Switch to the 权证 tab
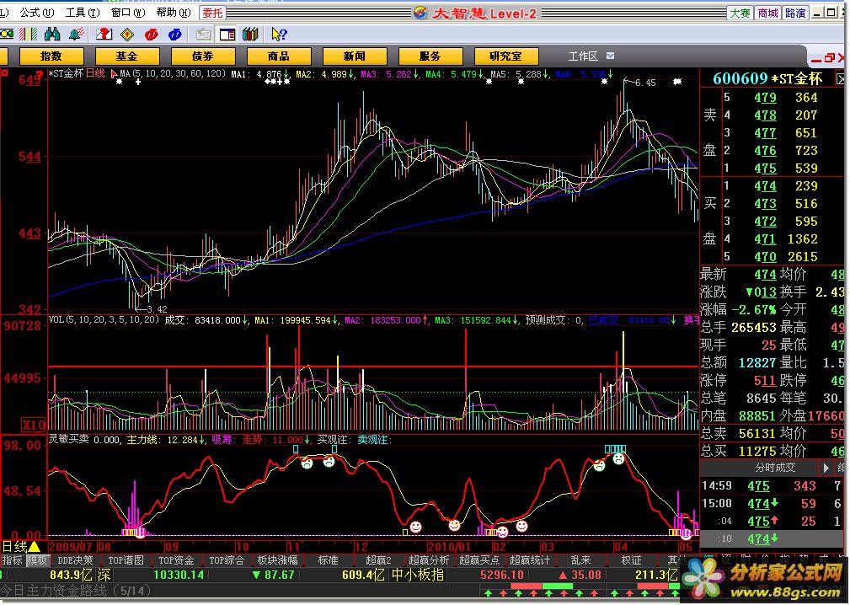850x605 pixels. click(x=631, y=560)
